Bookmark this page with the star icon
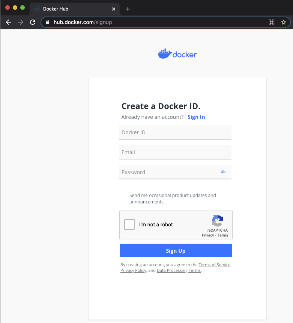 [x=284, y=22]
